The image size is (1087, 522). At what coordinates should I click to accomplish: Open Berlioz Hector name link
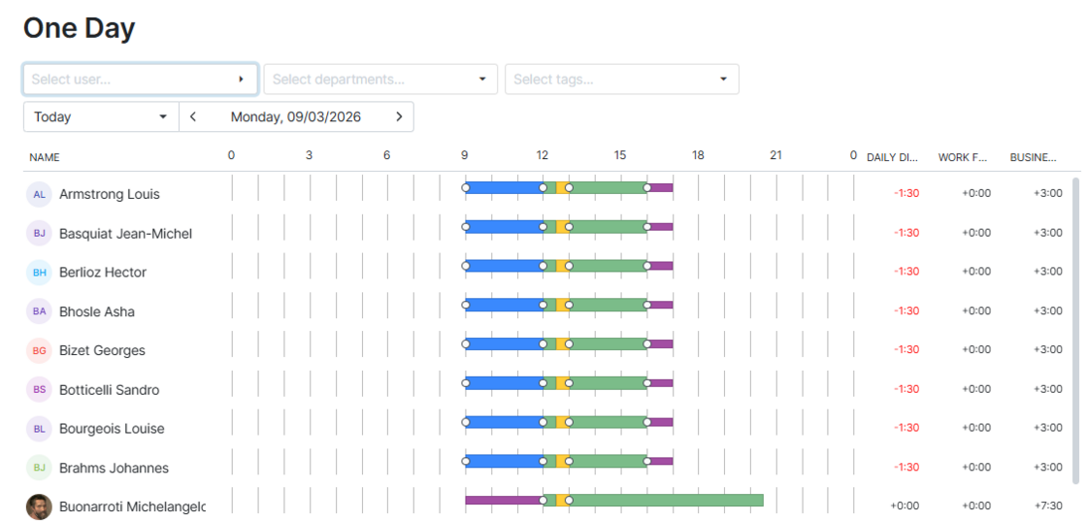coord(103,273)
